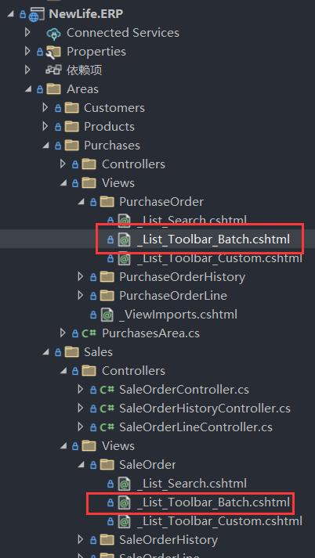Click the Razor file icon of _ViewImports.cshtml
This screenshot has width=315, height=558.
107,315
